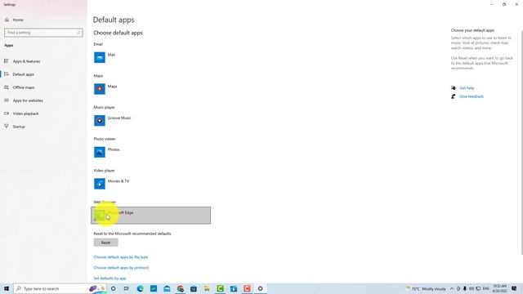
Task: Click the Give feedback link
Action: pyautogui.click(x=472, y=96)
